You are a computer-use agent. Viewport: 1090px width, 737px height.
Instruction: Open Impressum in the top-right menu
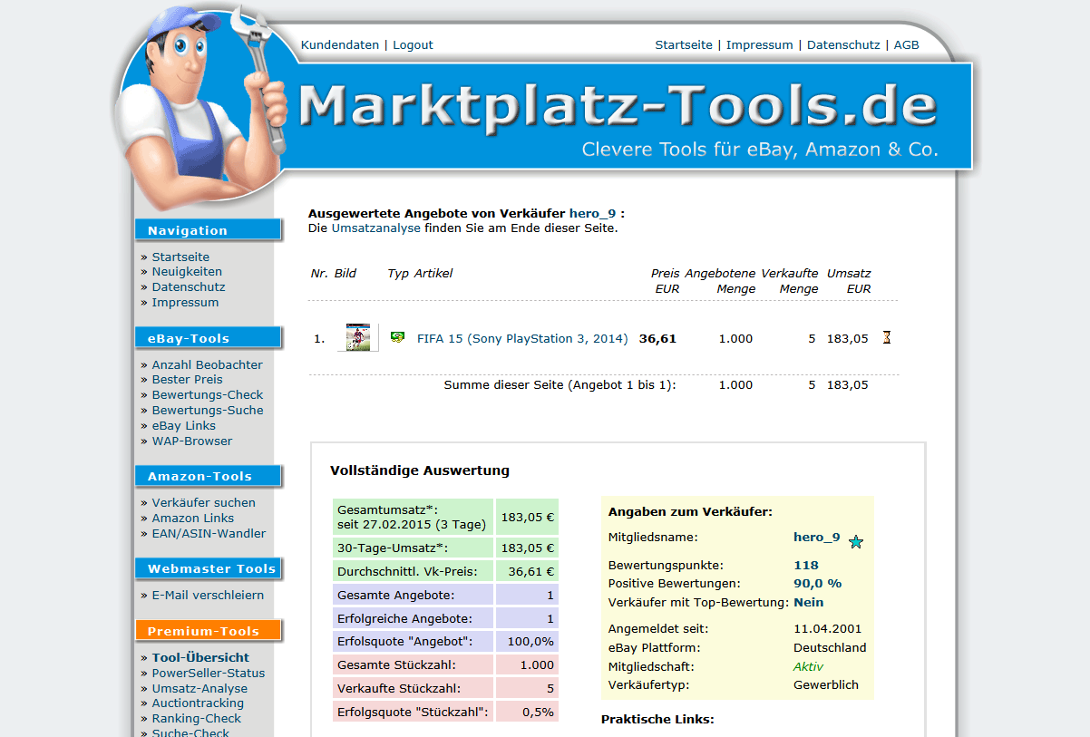point(760,44)
